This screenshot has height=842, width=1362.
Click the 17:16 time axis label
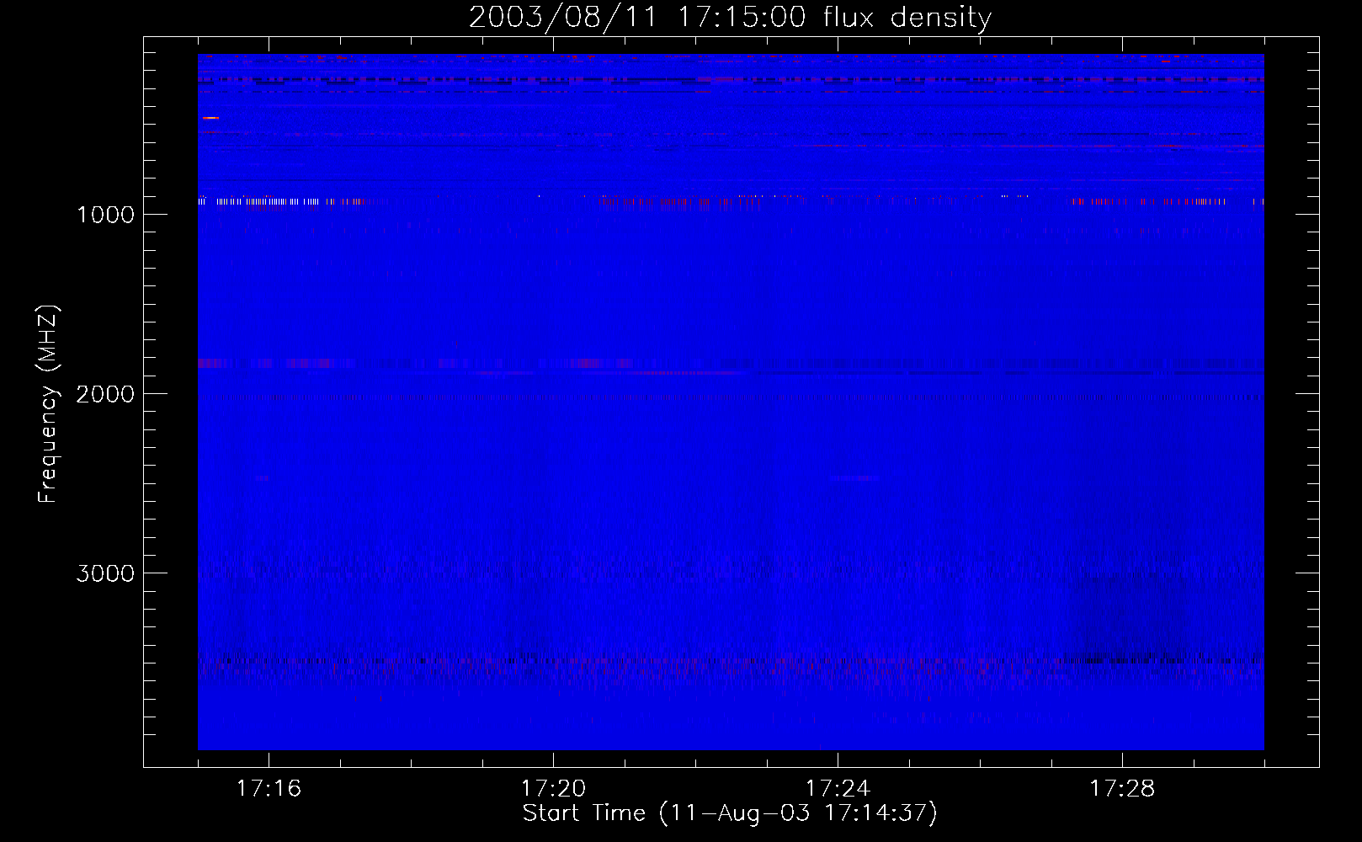pyautogui.click(x=269, y=789)
